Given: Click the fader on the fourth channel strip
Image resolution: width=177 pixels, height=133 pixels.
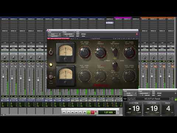Looking at the screenshot, I should click(x=29, y=80).
